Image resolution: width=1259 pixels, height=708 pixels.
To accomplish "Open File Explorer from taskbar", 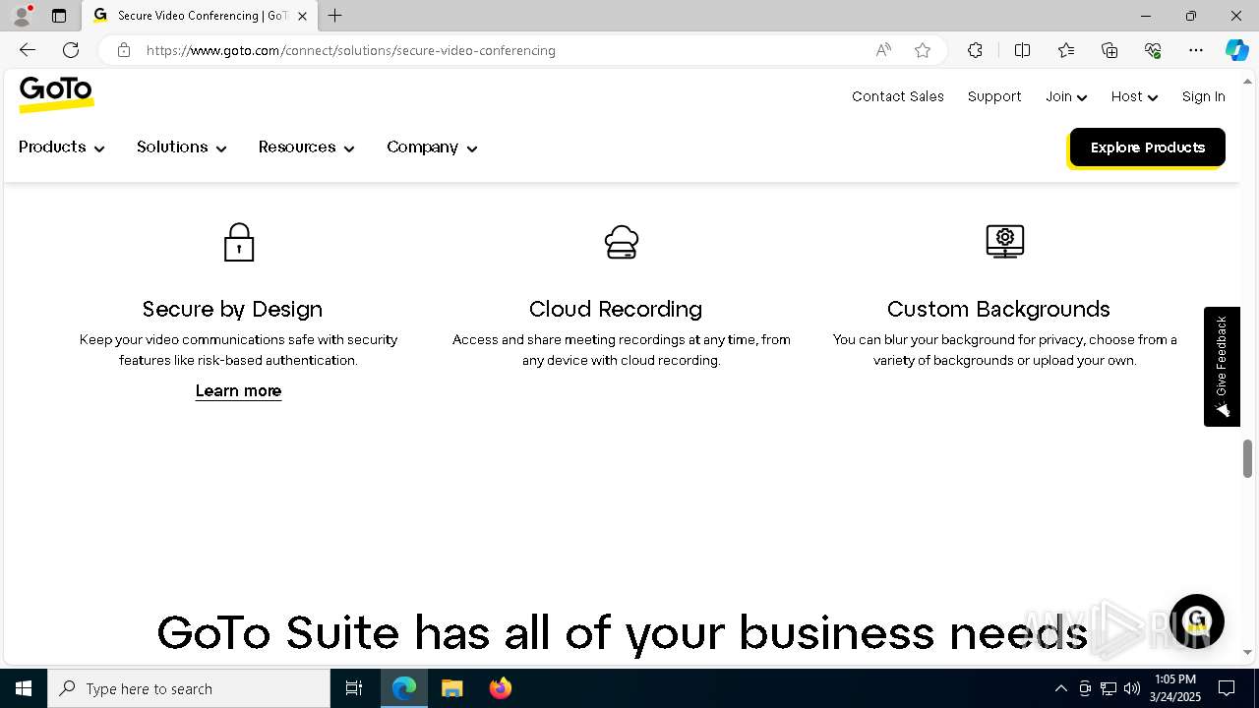I will click(452, 688).
